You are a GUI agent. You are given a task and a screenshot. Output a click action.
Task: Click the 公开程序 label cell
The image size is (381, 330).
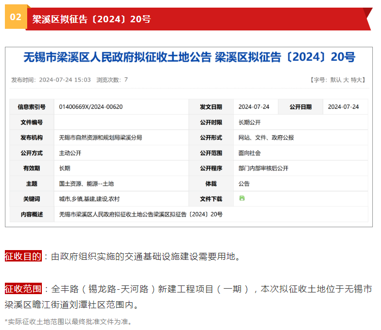[x=211, y=168]
